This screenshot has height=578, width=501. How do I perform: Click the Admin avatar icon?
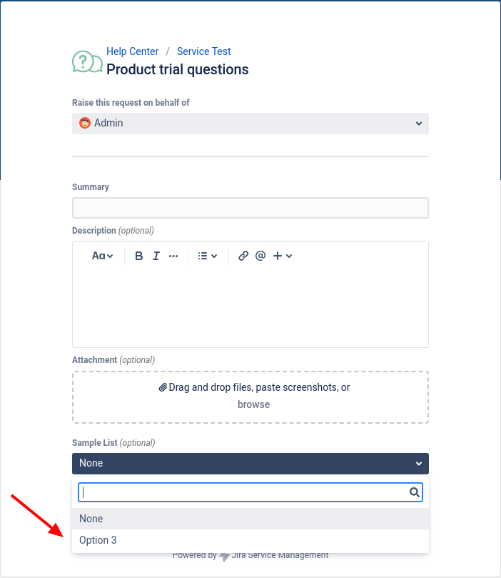pos(84,123)
